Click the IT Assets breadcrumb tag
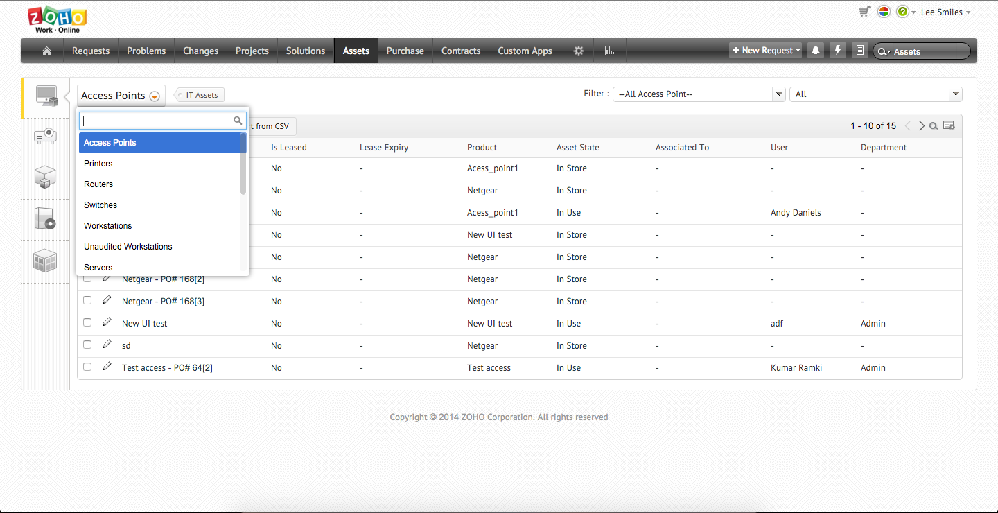 (201, 95)
